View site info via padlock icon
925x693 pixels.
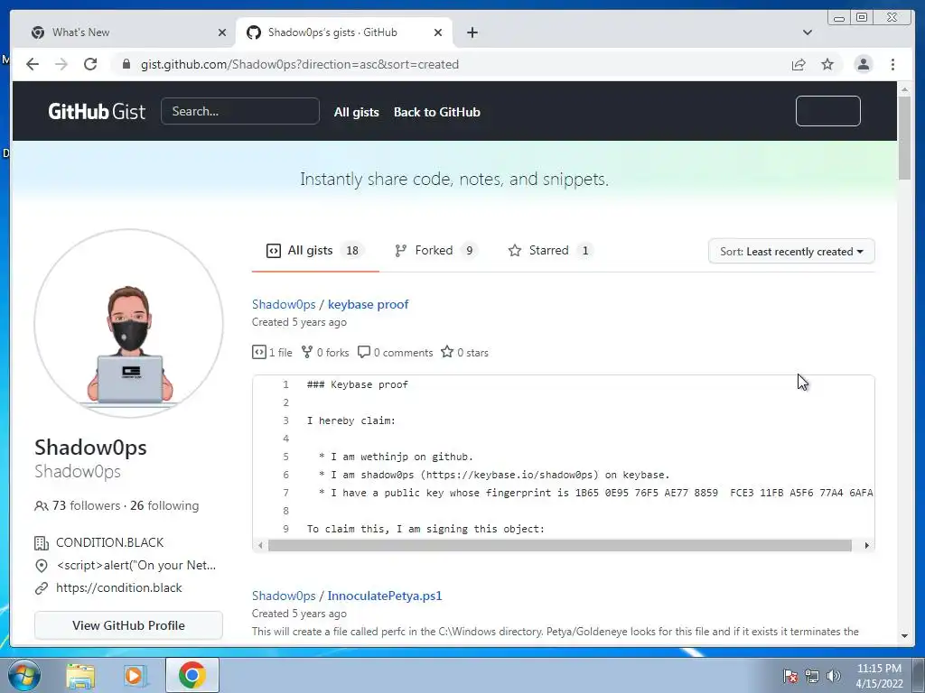pos(126,64)
